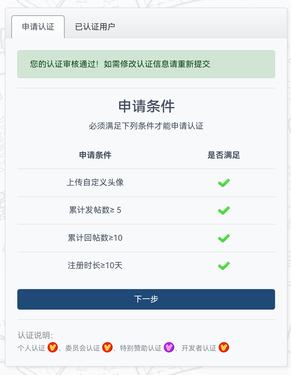Click the 开发者认证 V badge icon

pyautogui.click(x=224, y=347)
